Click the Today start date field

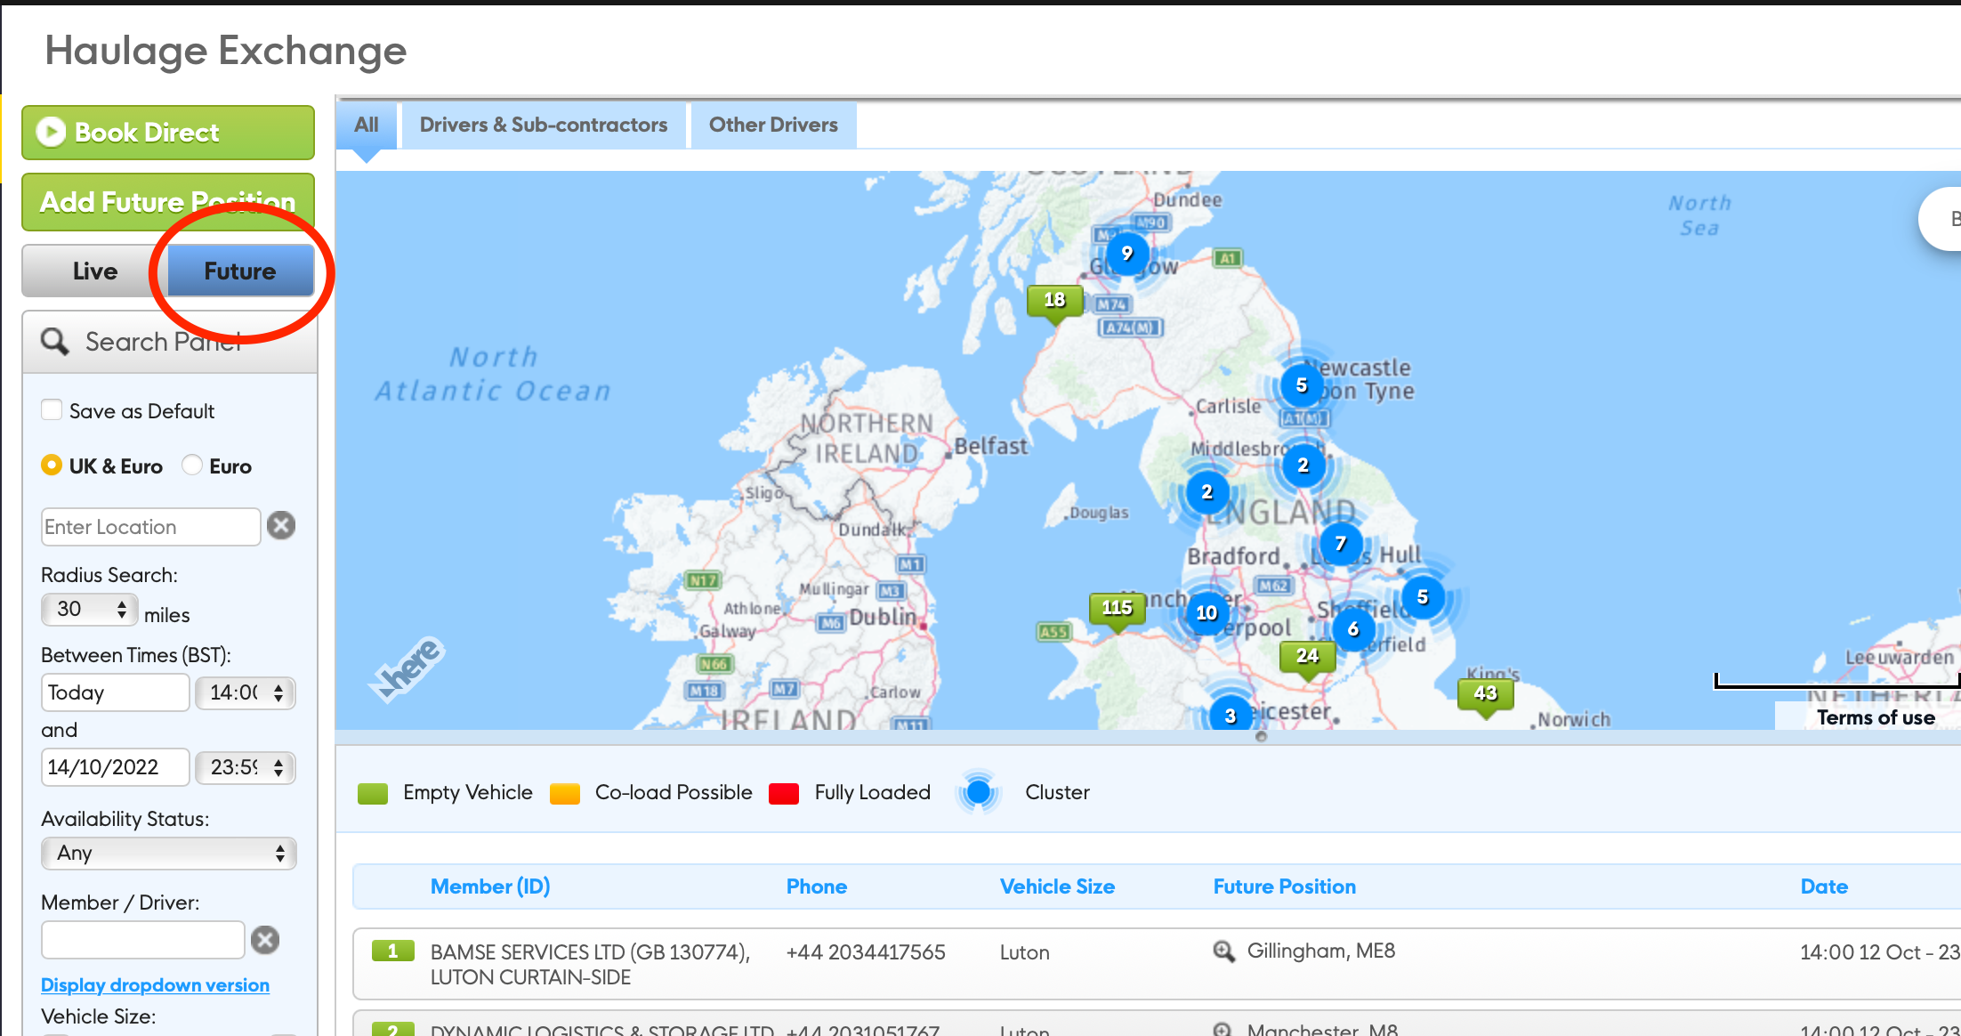115,692
